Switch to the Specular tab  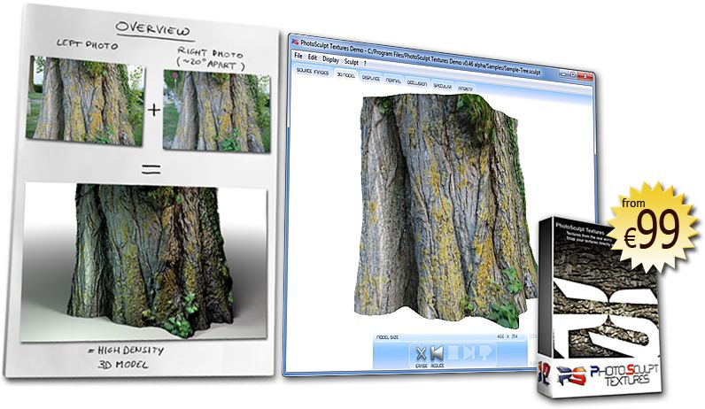(x=442, y=86)
